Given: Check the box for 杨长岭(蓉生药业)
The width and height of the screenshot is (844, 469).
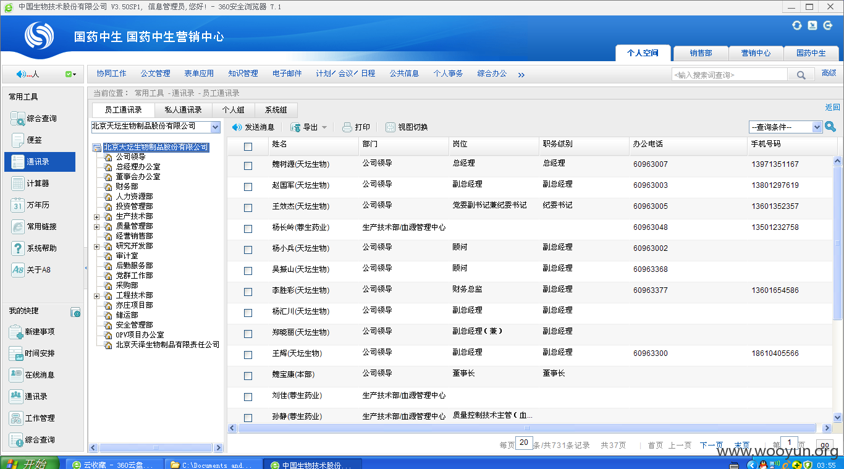Looking at the screenshot, I should (x=248, y=229).
